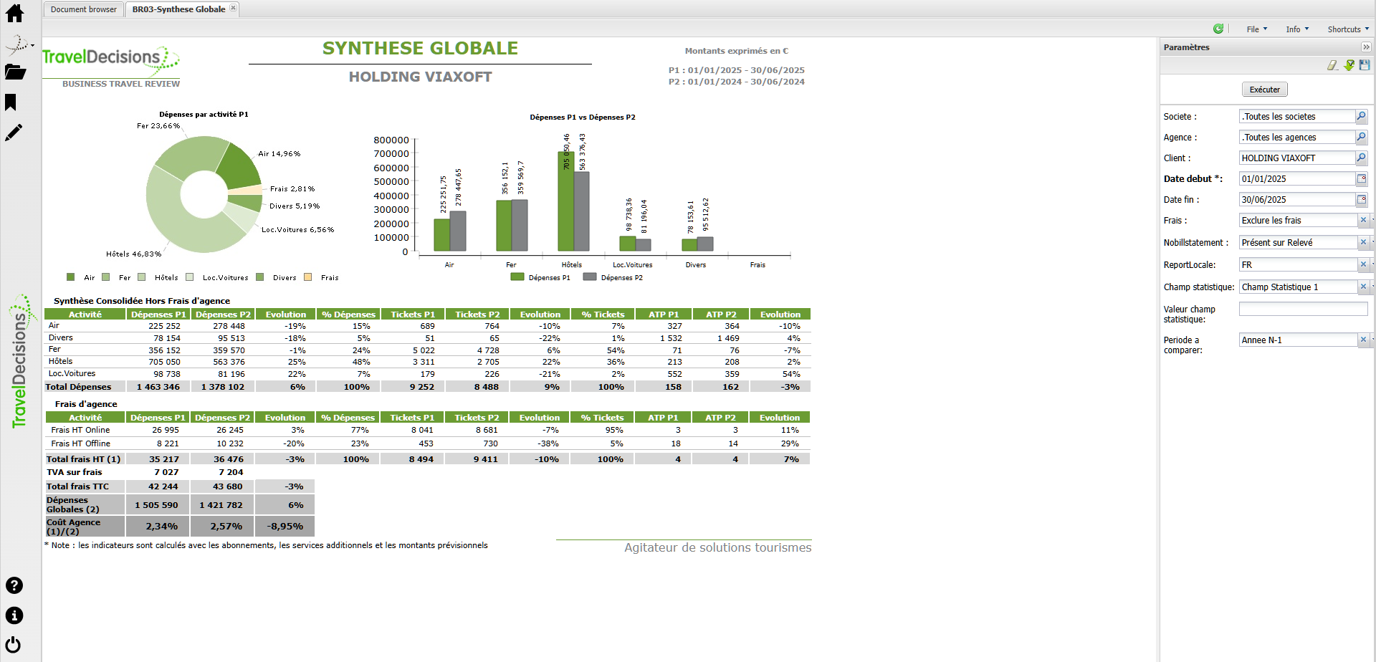Open the Champ statistique combo box
This screenshot has height=662, width=1376.
(x=1298, y=287)
